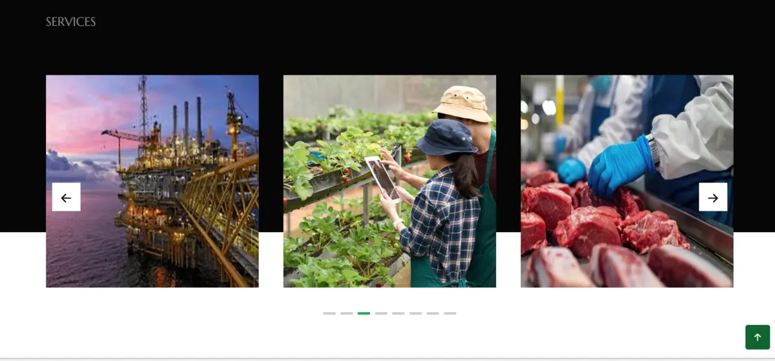
Task: Click the green scroll-to-top arrow button
Action: 758,337
